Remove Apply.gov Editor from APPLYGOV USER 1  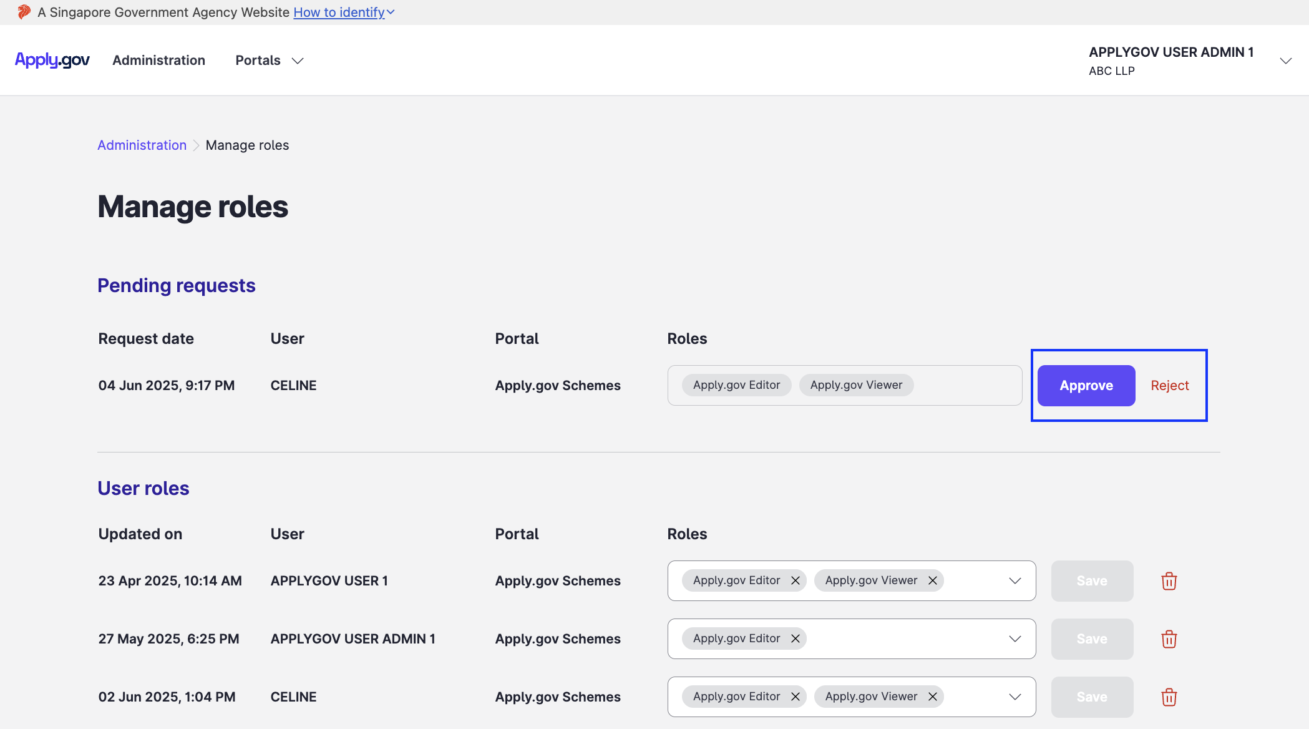coord(796,580)
